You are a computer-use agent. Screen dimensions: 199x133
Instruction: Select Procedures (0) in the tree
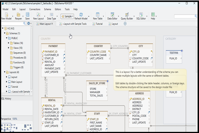(19, 58)
